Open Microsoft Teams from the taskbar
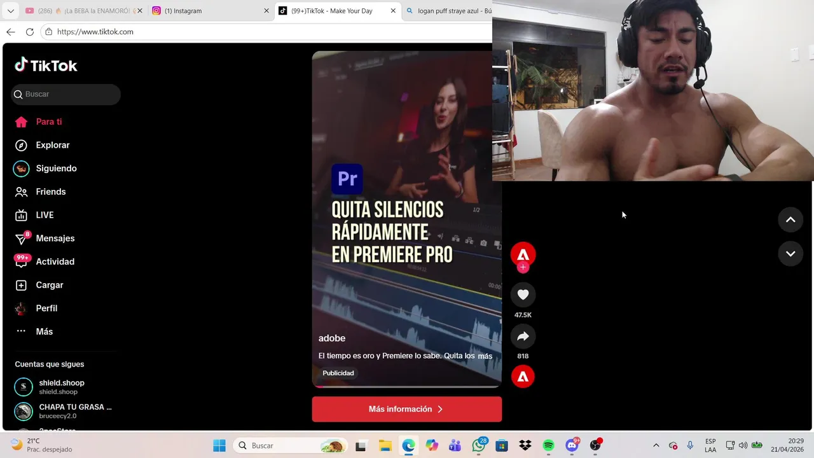Screen dimensions: 814x458 point(455,445)
